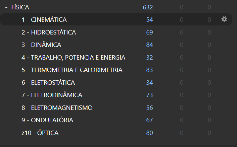
Task: Click ELETROMAGNETISMO new count 56
Action: point(149,107)
